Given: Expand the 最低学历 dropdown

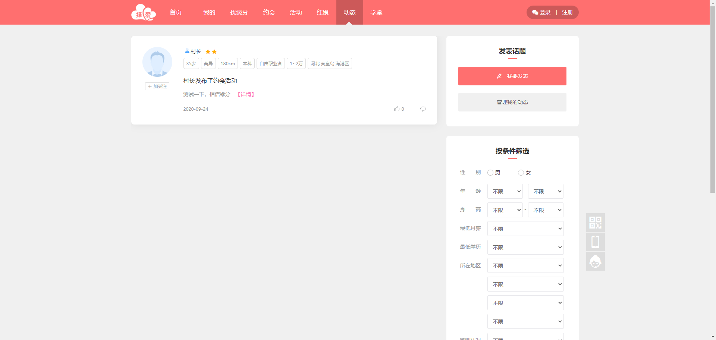Looking at the screenshot, I should click(x=525, y=247).
